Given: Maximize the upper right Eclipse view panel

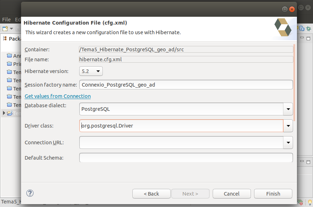Looking at the screenshot, I should [x=308, y=38].
